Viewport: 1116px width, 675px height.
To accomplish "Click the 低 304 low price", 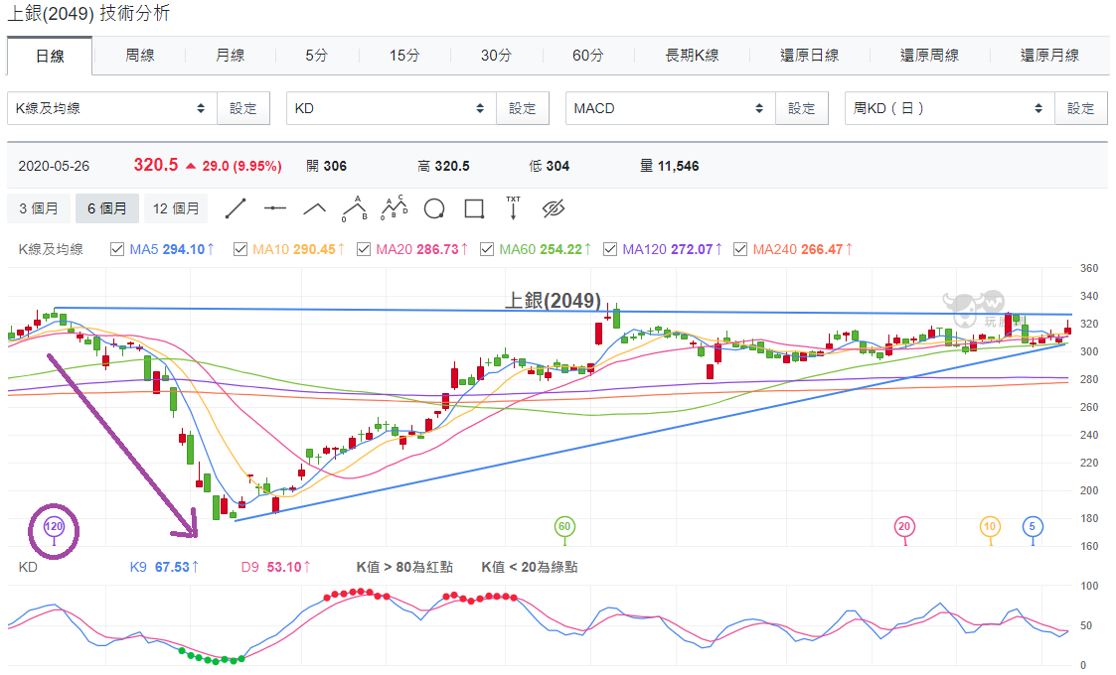I will (549, 166).
